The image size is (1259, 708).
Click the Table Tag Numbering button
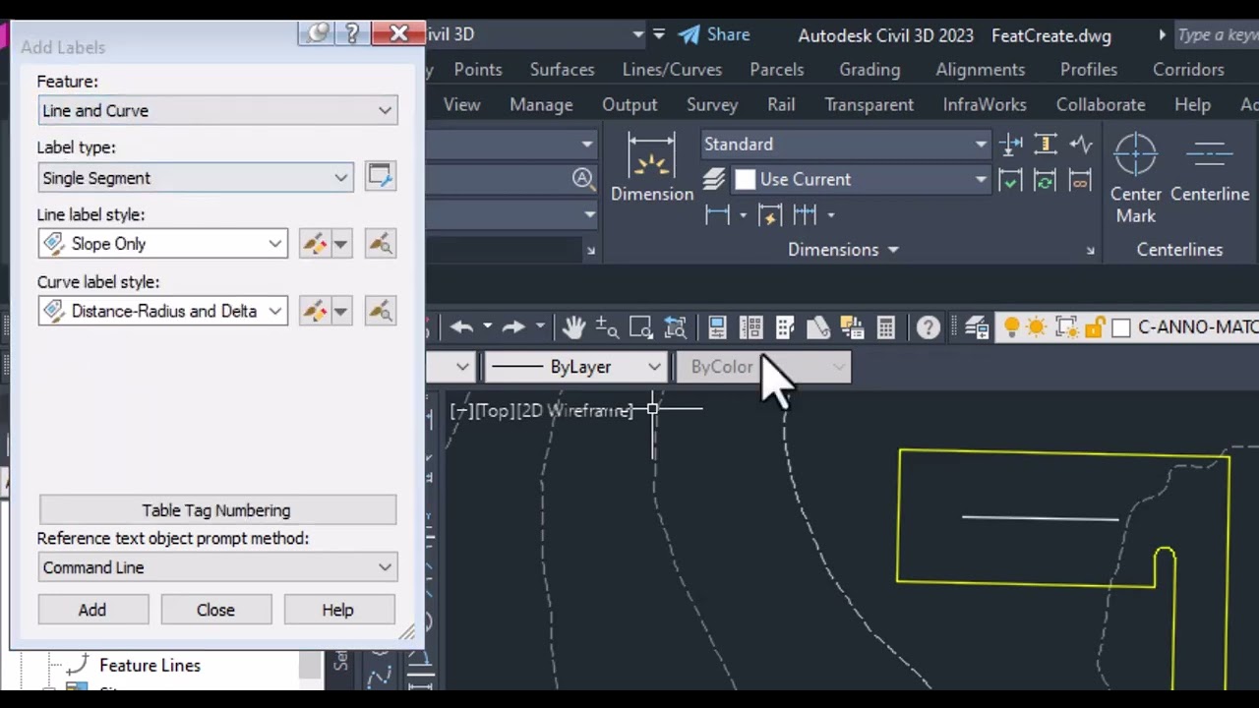217,510
